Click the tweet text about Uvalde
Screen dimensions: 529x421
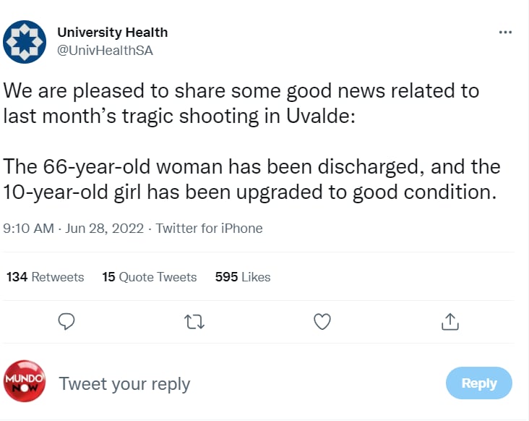click(x=241, y=103)
